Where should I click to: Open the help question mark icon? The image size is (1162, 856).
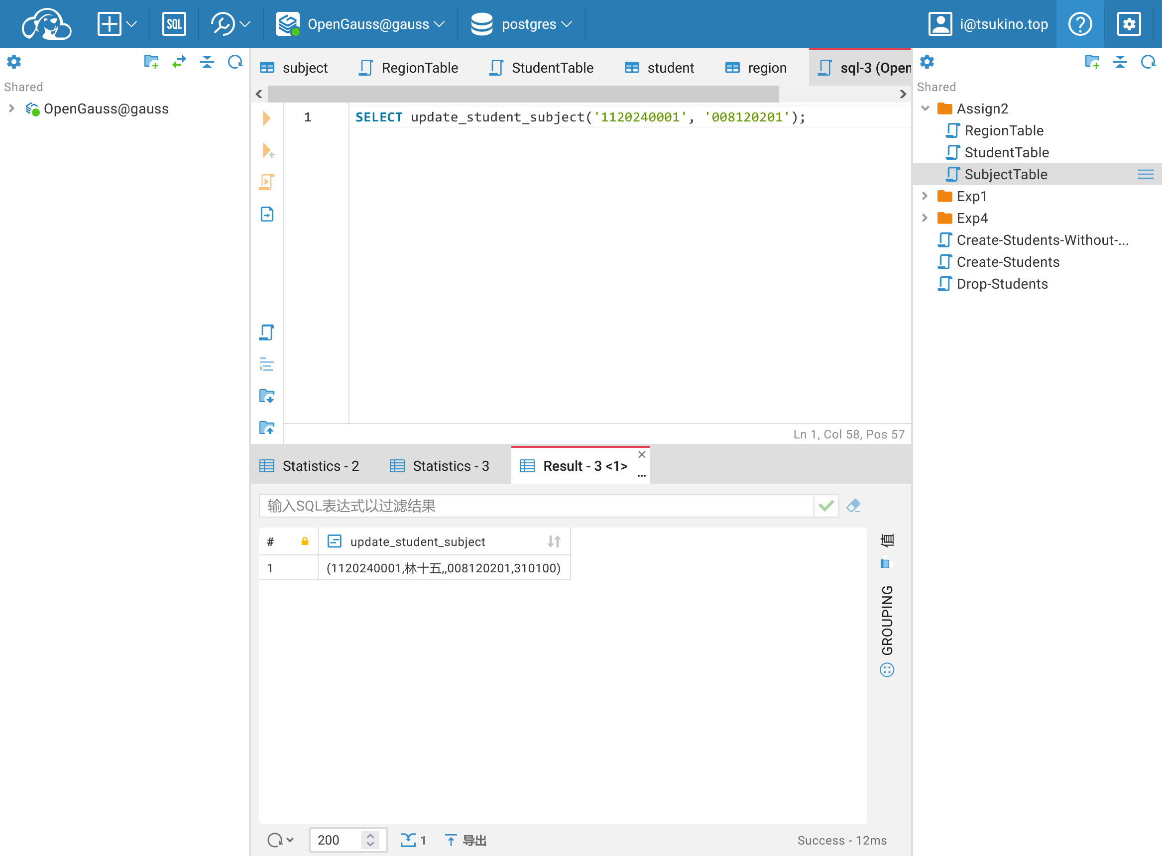1079,24
